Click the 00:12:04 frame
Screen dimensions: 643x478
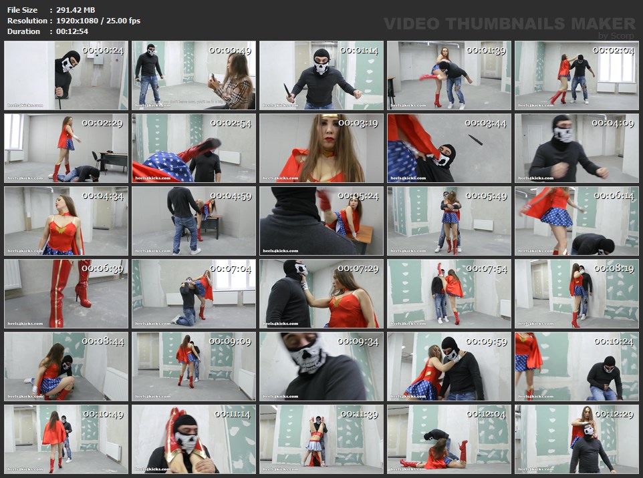point(449,439)
